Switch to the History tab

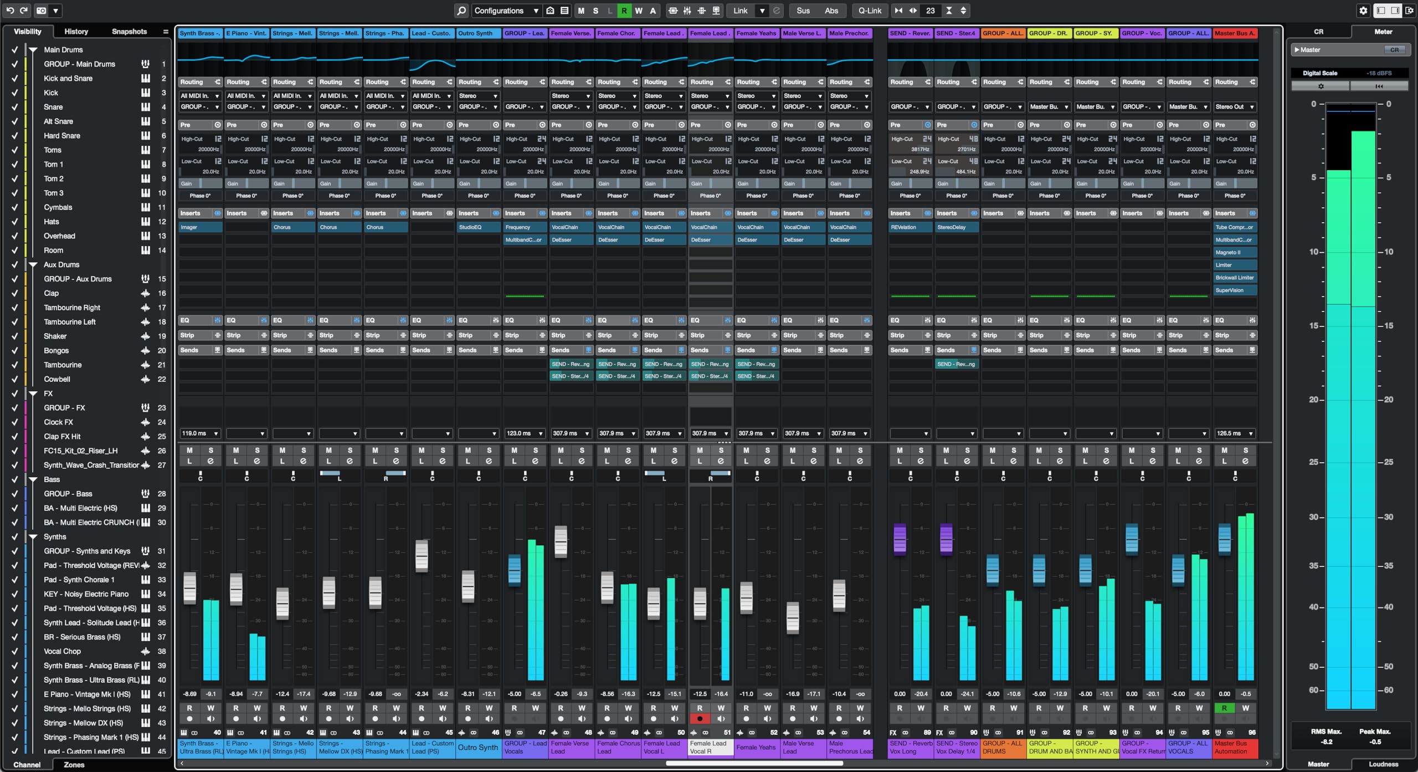[76, 32]
